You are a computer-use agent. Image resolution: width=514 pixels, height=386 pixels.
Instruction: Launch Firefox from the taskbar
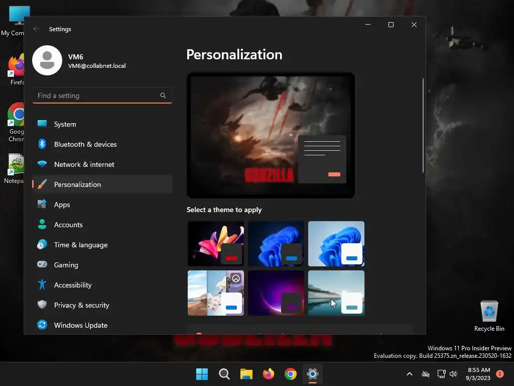269,374
